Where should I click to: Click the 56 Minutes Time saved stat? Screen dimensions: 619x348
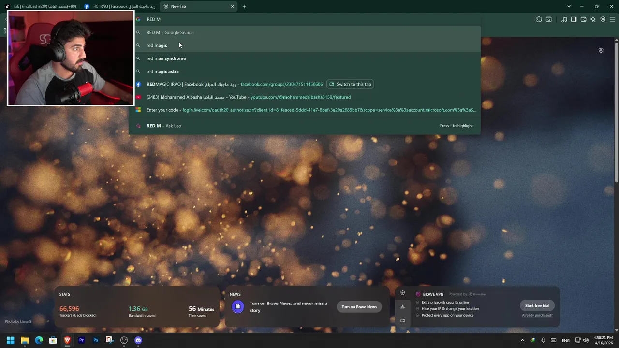coord(201,312)
